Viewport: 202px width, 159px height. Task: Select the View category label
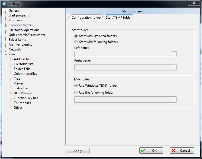(12, 54)
